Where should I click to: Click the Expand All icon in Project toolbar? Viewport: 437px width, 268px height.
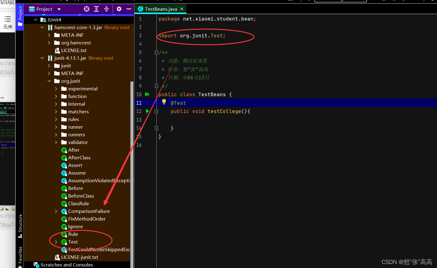pos(96,9)
